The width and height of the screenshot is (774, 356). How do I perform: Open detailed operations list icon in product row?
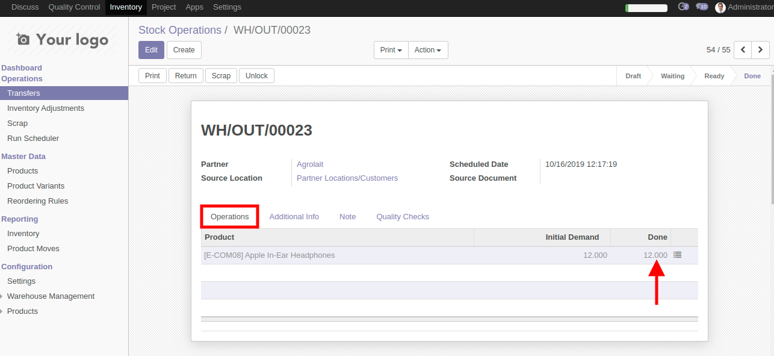677,255
